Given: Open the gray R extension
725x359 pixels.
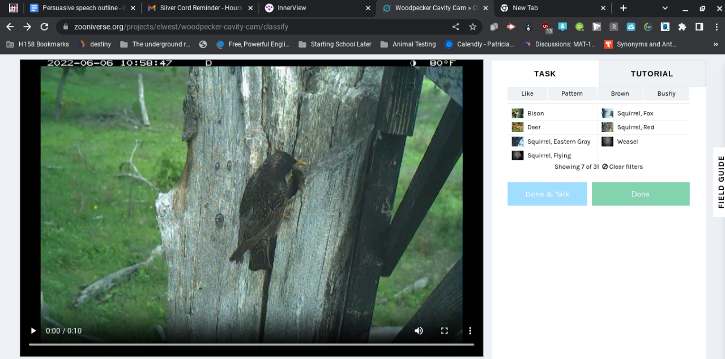Looking at the screenshot, I should [x=613, y=27].
